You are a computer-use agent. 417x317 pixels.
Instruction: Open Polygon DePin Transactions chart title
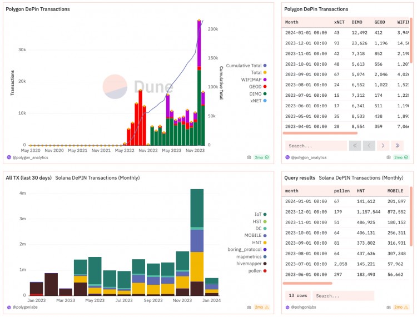pos(38,9)
